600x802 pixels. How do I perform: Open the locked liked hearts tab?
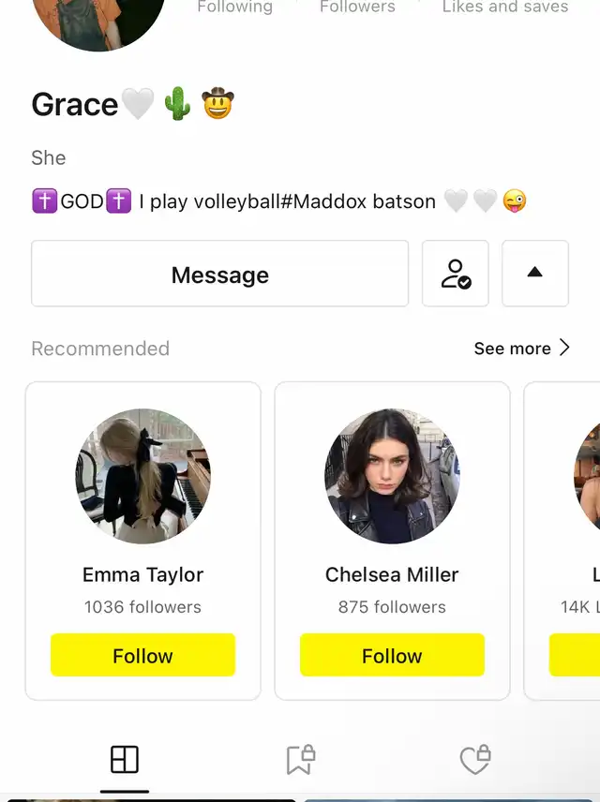point(475,760)
